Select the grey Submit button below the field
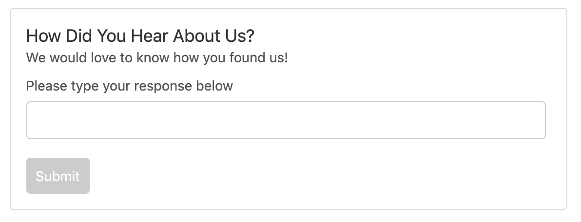This screenshot has height=222, width=581. pyautogui.click(x=58, y=176)
